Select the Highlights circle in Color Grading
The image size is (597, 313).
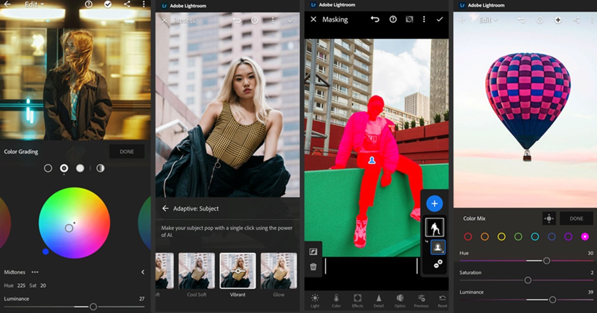[80, 168]
